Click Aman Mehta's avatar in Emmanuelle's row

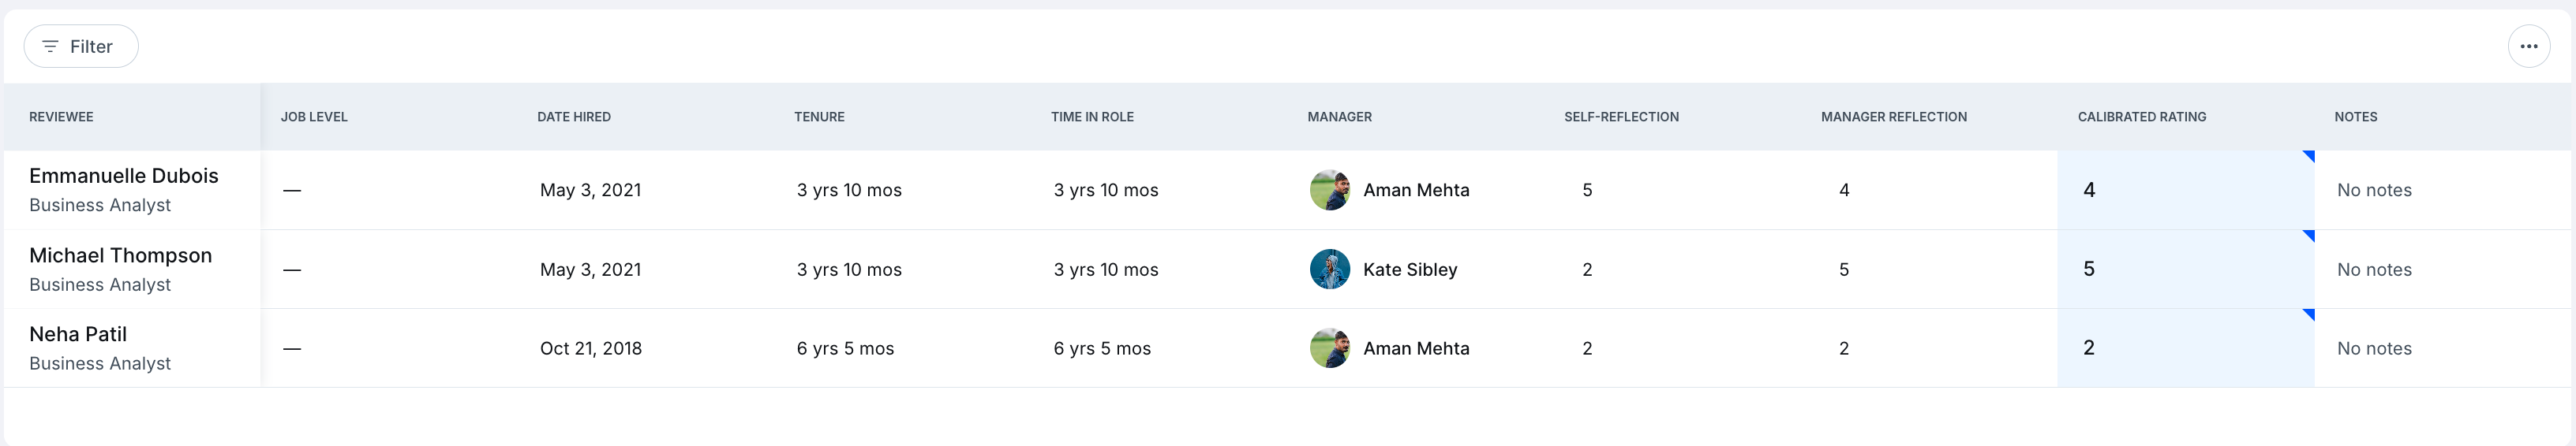tap(1329, 190)
